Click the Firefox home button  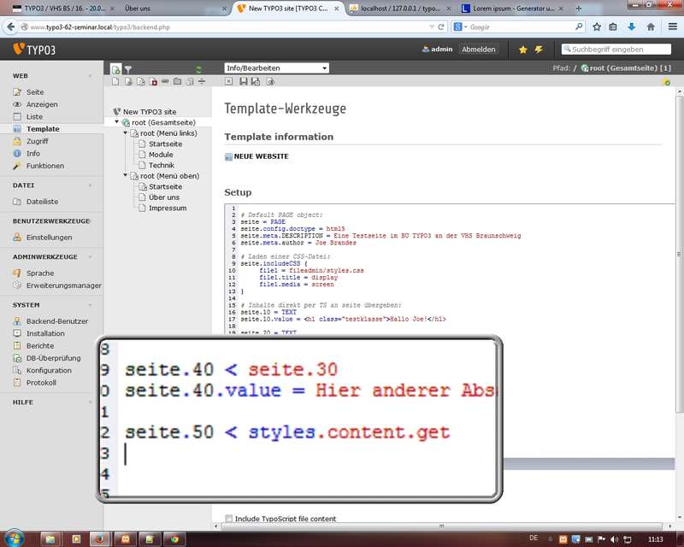tap(651, 26)
